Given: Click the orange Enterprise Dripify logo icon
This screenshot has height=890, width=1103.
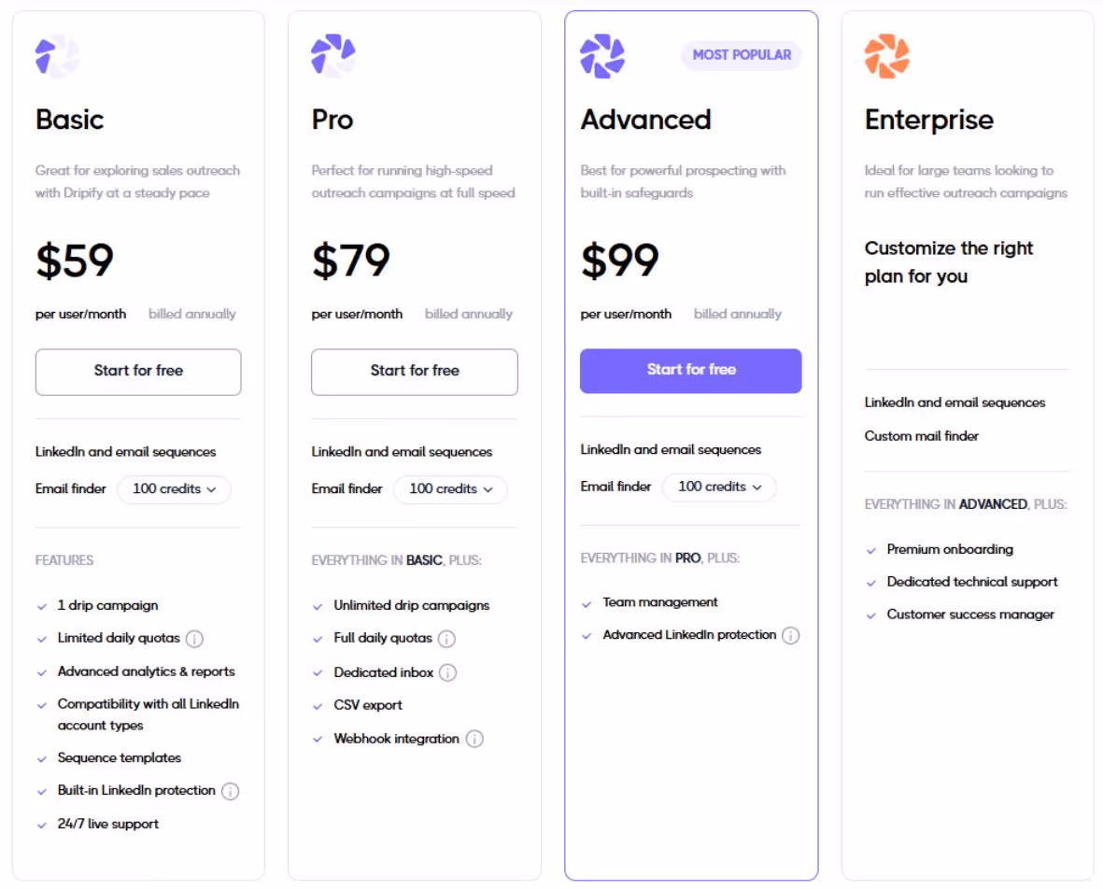Looking at the screenshot, I should [885, 54].
